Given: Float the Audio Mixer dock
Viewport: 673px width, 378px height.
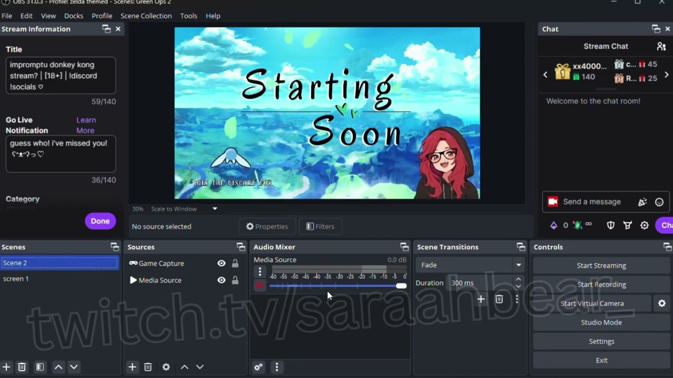Looking at the screenshot, I should (404, 247).
